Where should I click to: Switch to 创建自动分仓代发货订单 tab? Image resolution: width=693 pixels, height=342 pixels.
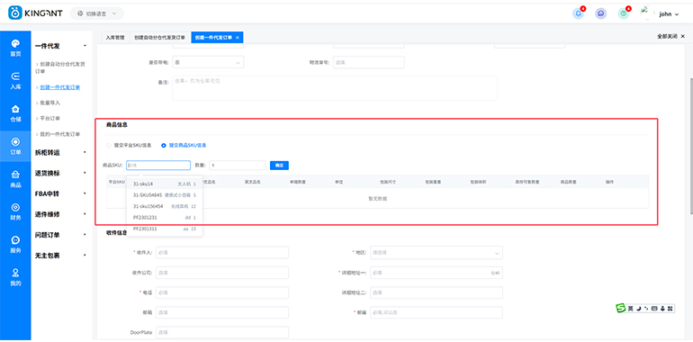tap(159, 38)
